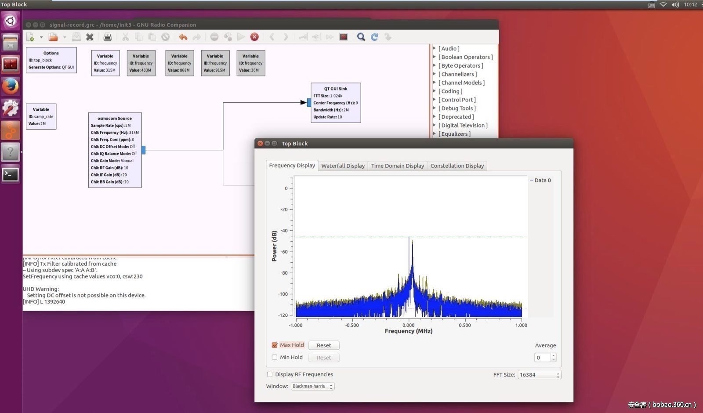The height and width of the screenshot is (413, 703).
Task: Open Firefox from the launcher
Action: tap(10, 86)
